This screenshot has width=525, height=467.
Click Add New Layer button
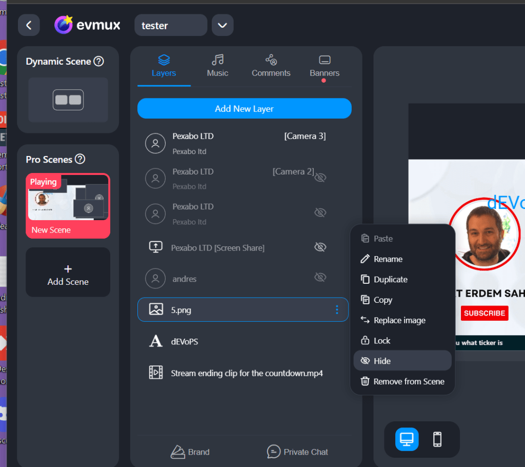point(245,109)
